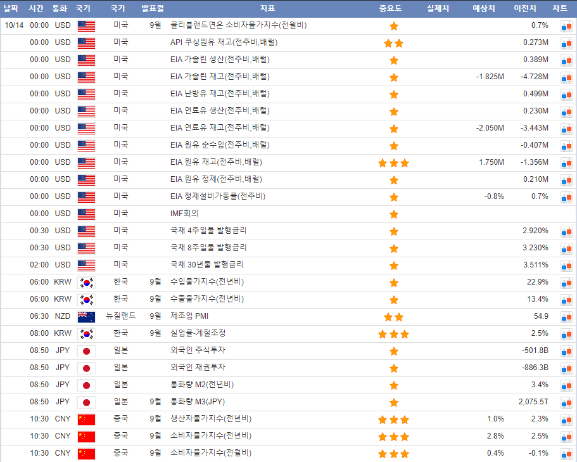
Task: Click three-star rating for 실업률-계절조정
Action: click(393, 334)
